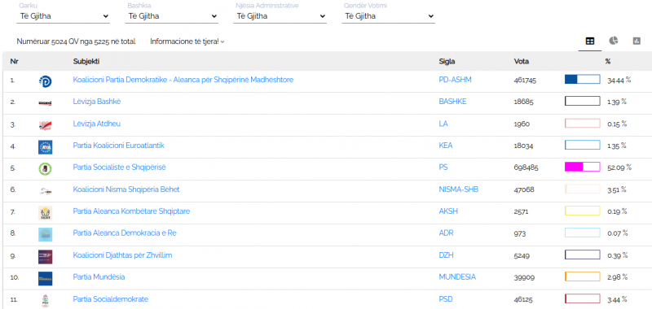Click the Partia Socialiste logo icon

point(45,169)
